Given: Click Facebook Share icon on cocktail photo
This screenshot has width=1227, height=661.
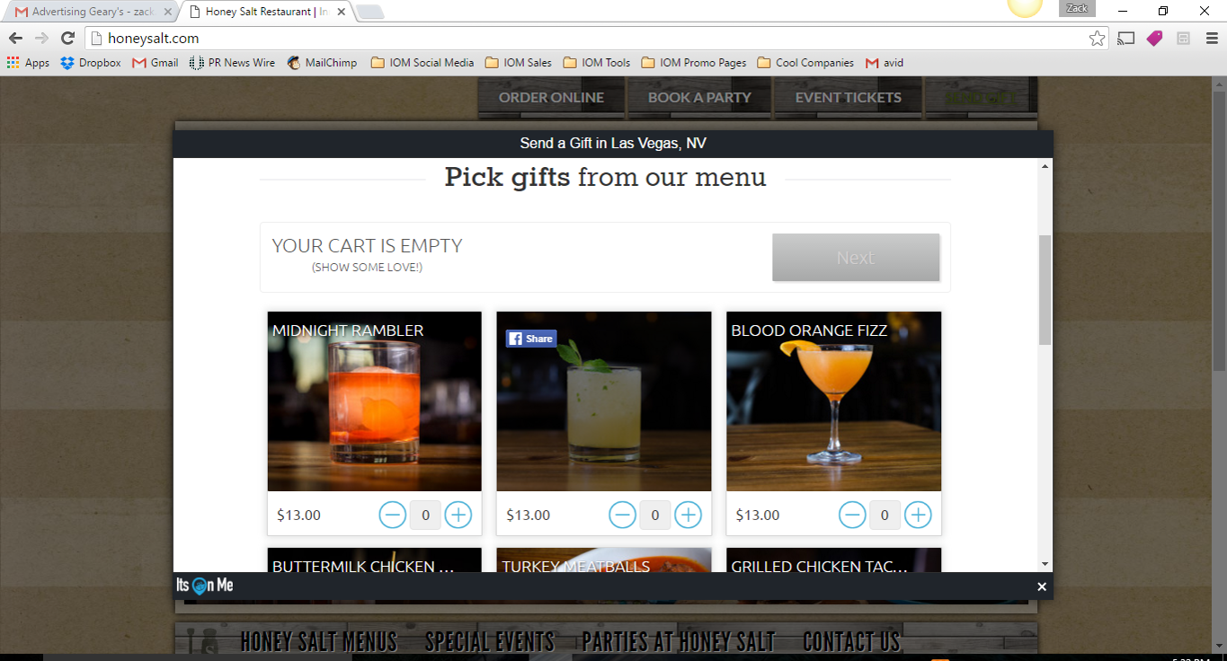Looking at the screenshot, I should pyautogui.click(x=531, y=339).
